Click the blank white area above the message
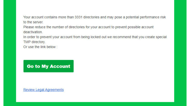This screenshot has height=106, width=189. pyautogui.click(x=94, y=7)
